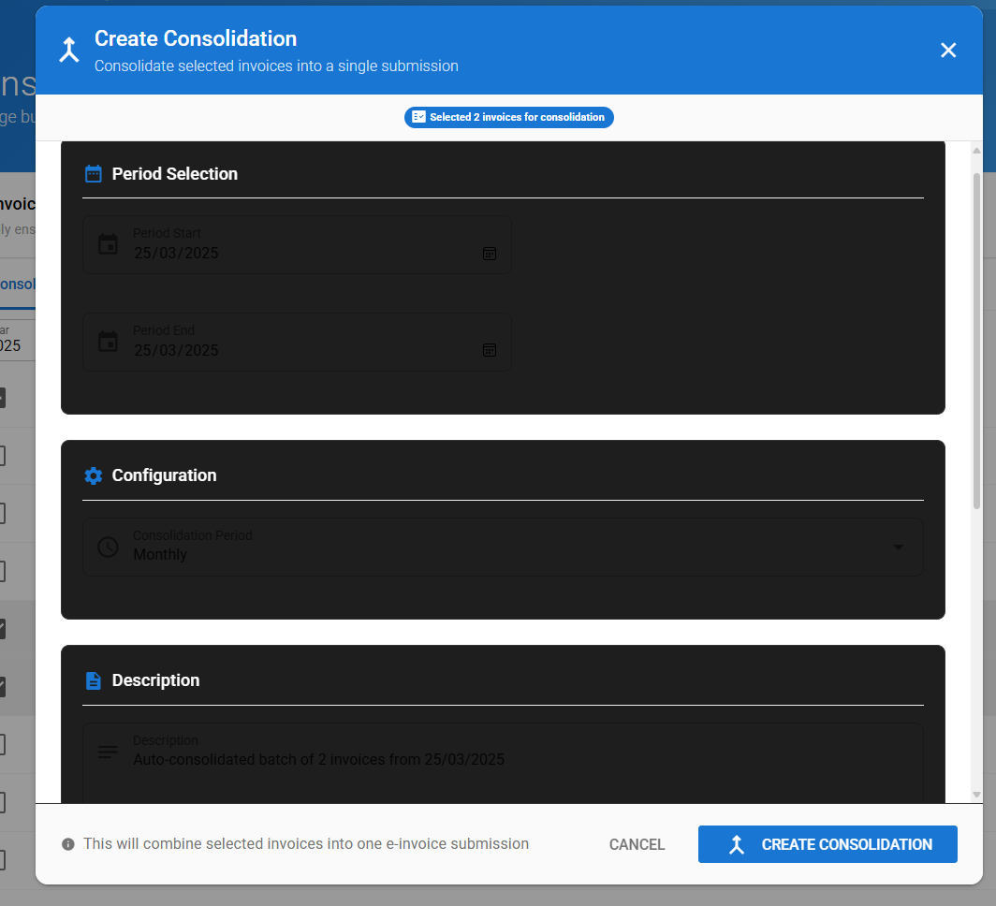Click the event icon beside Period End
996x906 pixels.
(x=109, y=342)
